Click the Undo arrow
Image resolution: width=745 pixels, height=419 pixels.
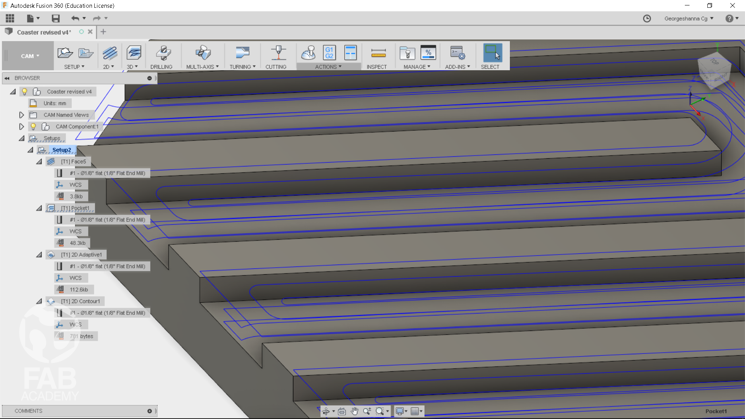(x=75, y=18)
